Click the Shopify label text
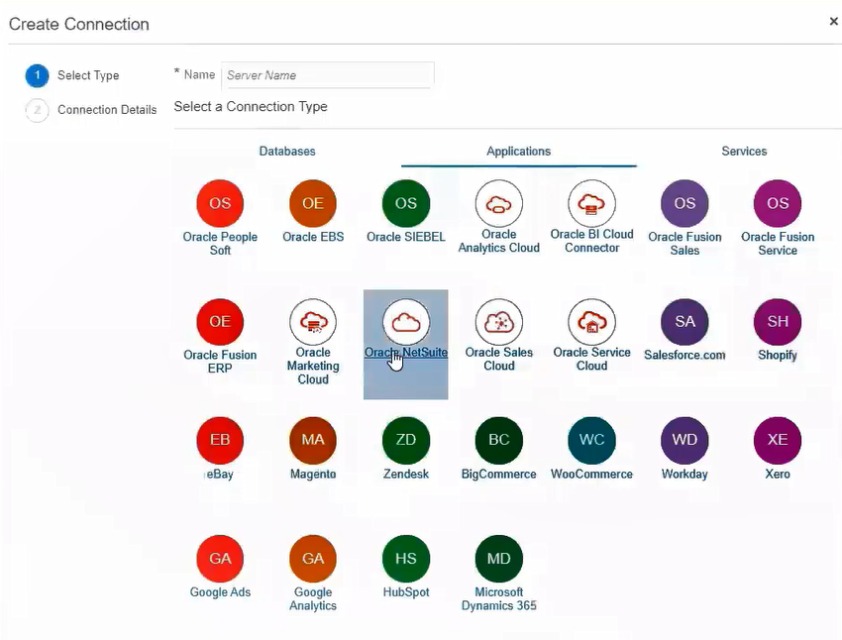Screen dimensions: 842x640 [778, 355]
